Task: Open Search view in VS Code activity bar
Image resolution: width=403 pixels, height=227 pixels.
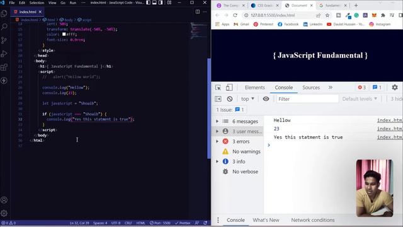Action: tap(4, 26)
